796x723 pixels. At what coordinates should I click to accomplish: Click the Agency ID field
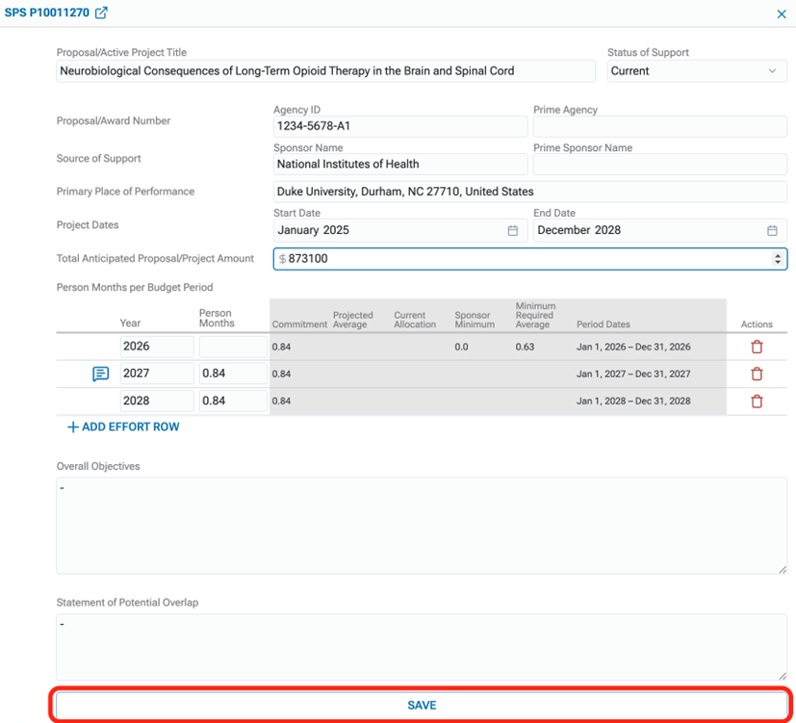click(x=399, y=126)
